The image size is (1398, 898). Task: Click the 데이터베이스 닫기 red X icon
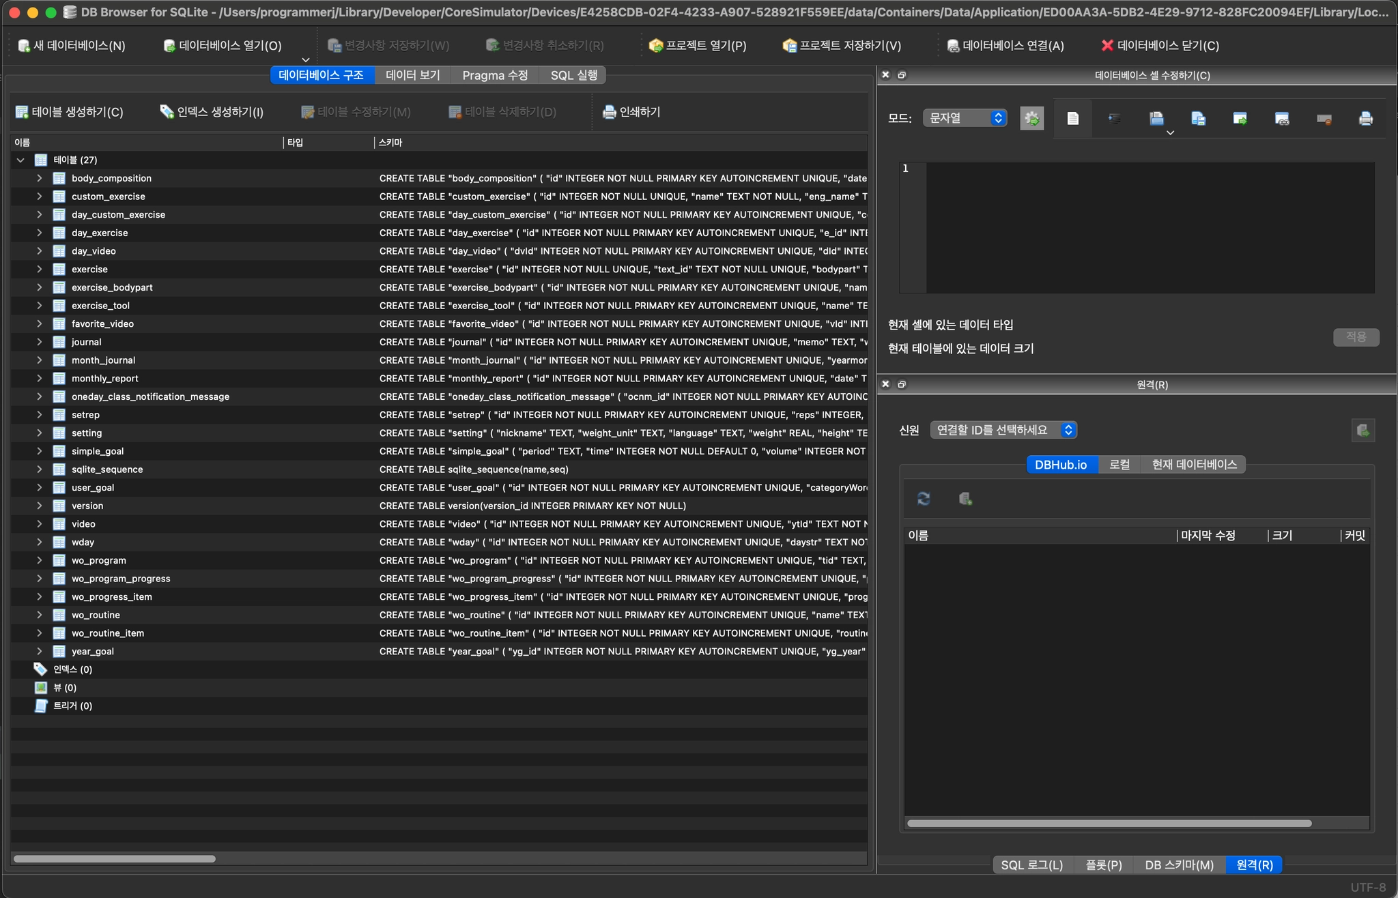1107,46
